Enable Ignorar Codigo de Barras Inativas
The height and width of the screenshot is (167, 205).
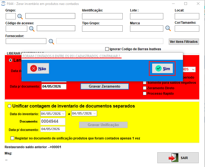pyautogui.click(x=107, y=49)
